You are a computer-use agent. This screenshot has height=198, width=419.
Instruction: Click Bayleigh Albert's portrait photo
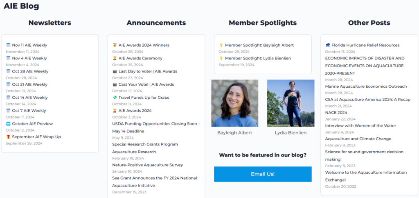[234, 103]
